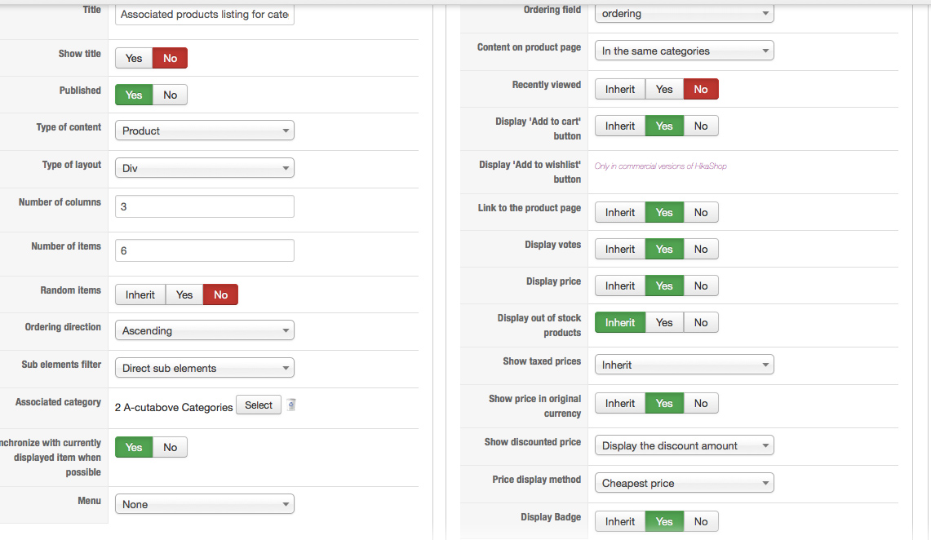Select Yes for Display out of stock products
The height and width of the screenshot is (540, 931).
pos(664,322)
